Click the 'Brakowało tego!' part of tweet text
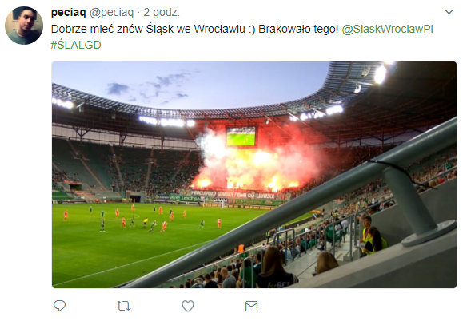Screen dimensions: 463x321 (x=298, y=29)
